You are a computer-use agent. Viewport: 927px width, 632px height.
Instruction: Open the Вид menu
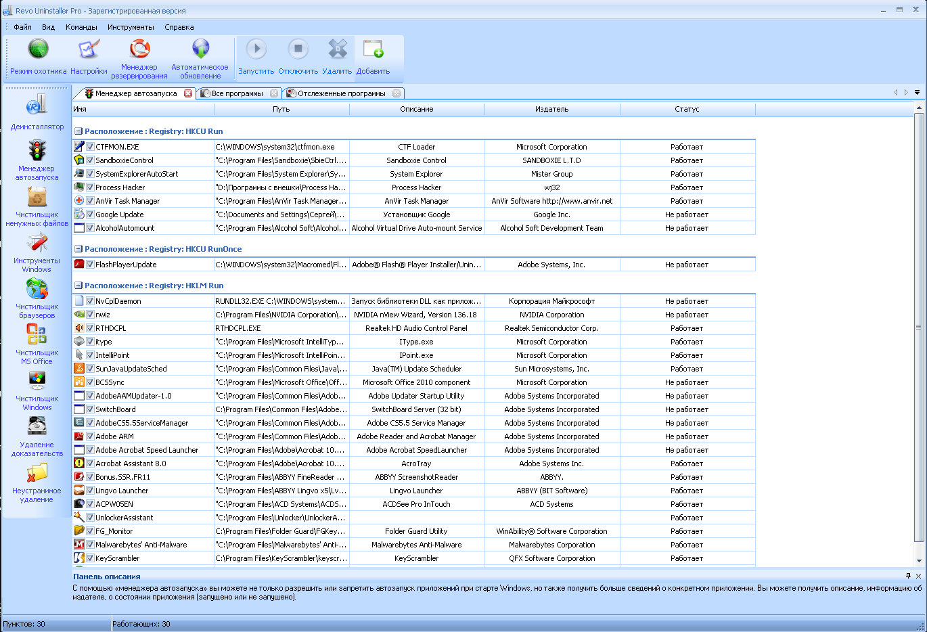tap(48, 27)
